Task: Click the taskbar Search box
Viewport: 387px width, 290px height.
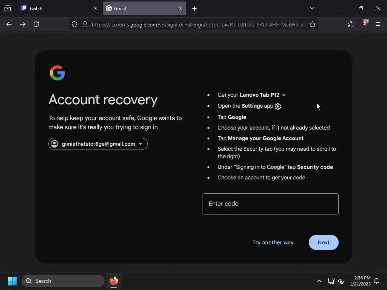Action: (63, 281)
